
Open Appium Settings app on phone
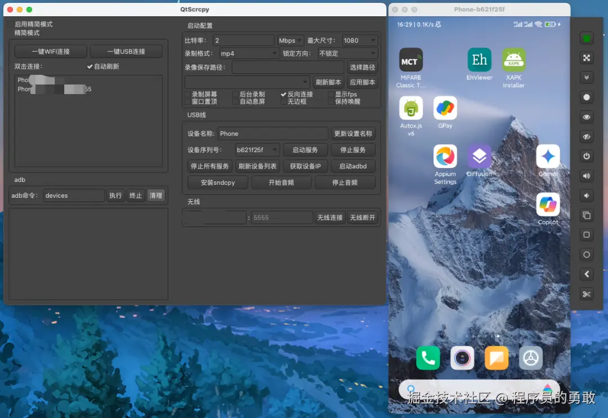pyautogui.click(x=445, y=157)
